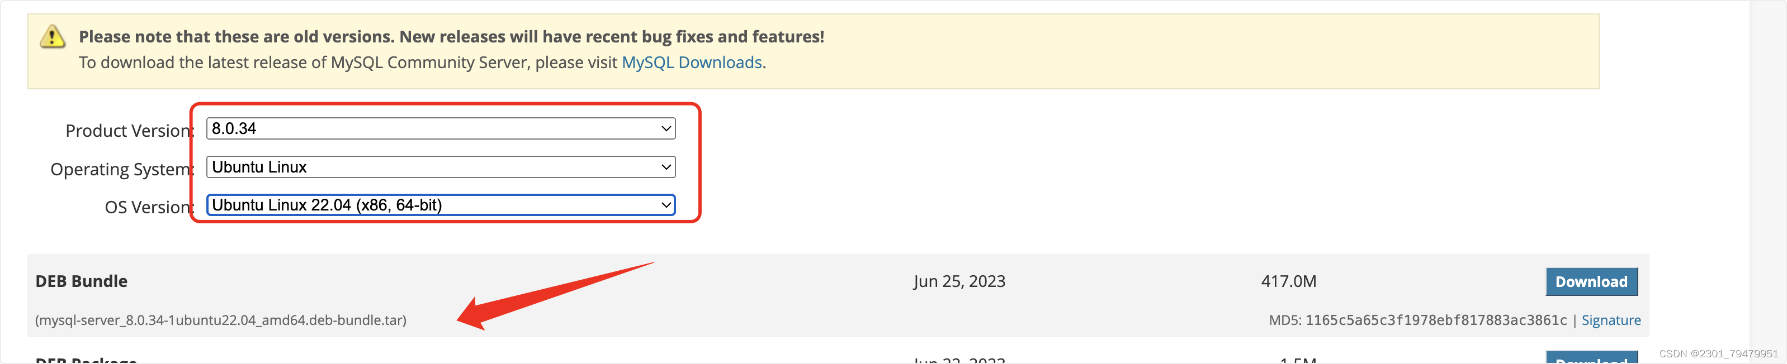
Task: Click the DEB Bundle title text
Action: (81, 281)
